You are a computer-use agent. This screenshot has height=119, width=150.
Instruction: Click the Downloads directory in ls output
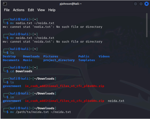[31, 56]
